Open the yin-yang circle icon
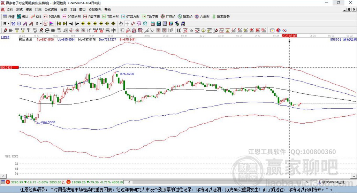357x193 pixels. (x=279, y=31)
